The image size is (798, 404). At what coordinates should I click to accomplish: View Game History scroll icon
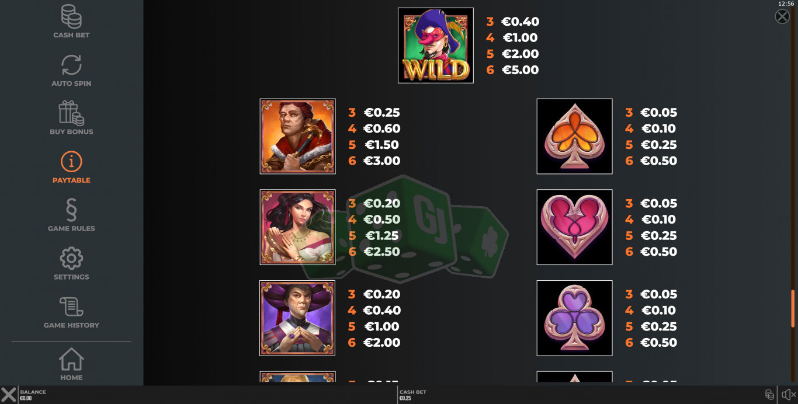click(71, 307)
